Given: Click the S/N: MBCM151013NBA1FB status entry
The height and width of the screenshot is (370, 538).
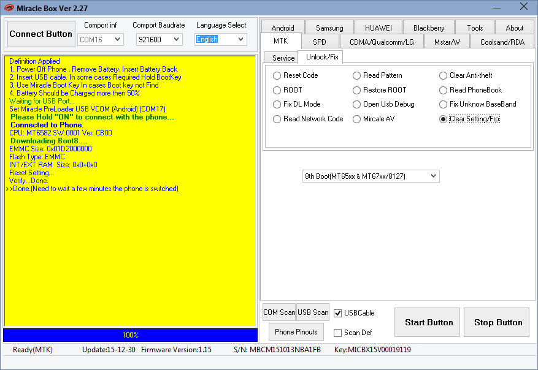Looking at the screenshot, I should 277,350.
